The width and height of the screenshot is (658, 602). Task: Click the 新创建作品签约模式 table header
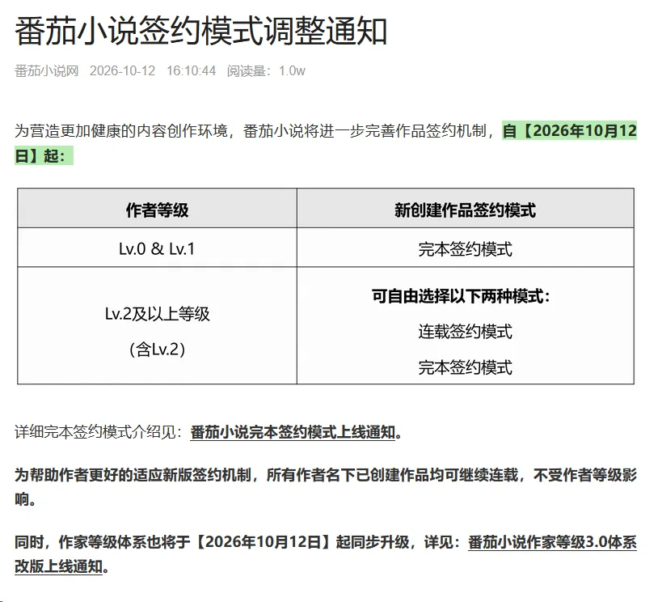pyautogui.click(x=465, y=210)
